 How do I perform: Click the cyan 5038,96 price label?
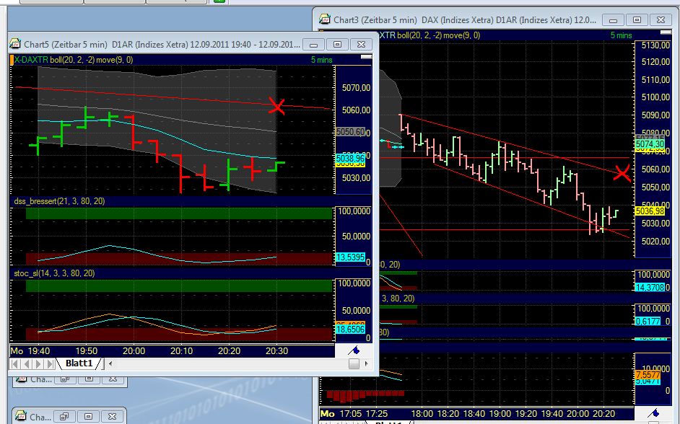click(x=350, y=158)
